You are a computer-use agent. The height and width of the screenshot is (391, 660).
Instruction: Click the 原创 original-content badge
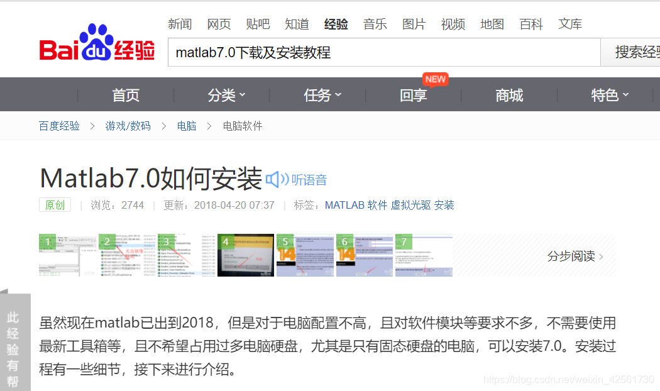[x=55, y=205]
